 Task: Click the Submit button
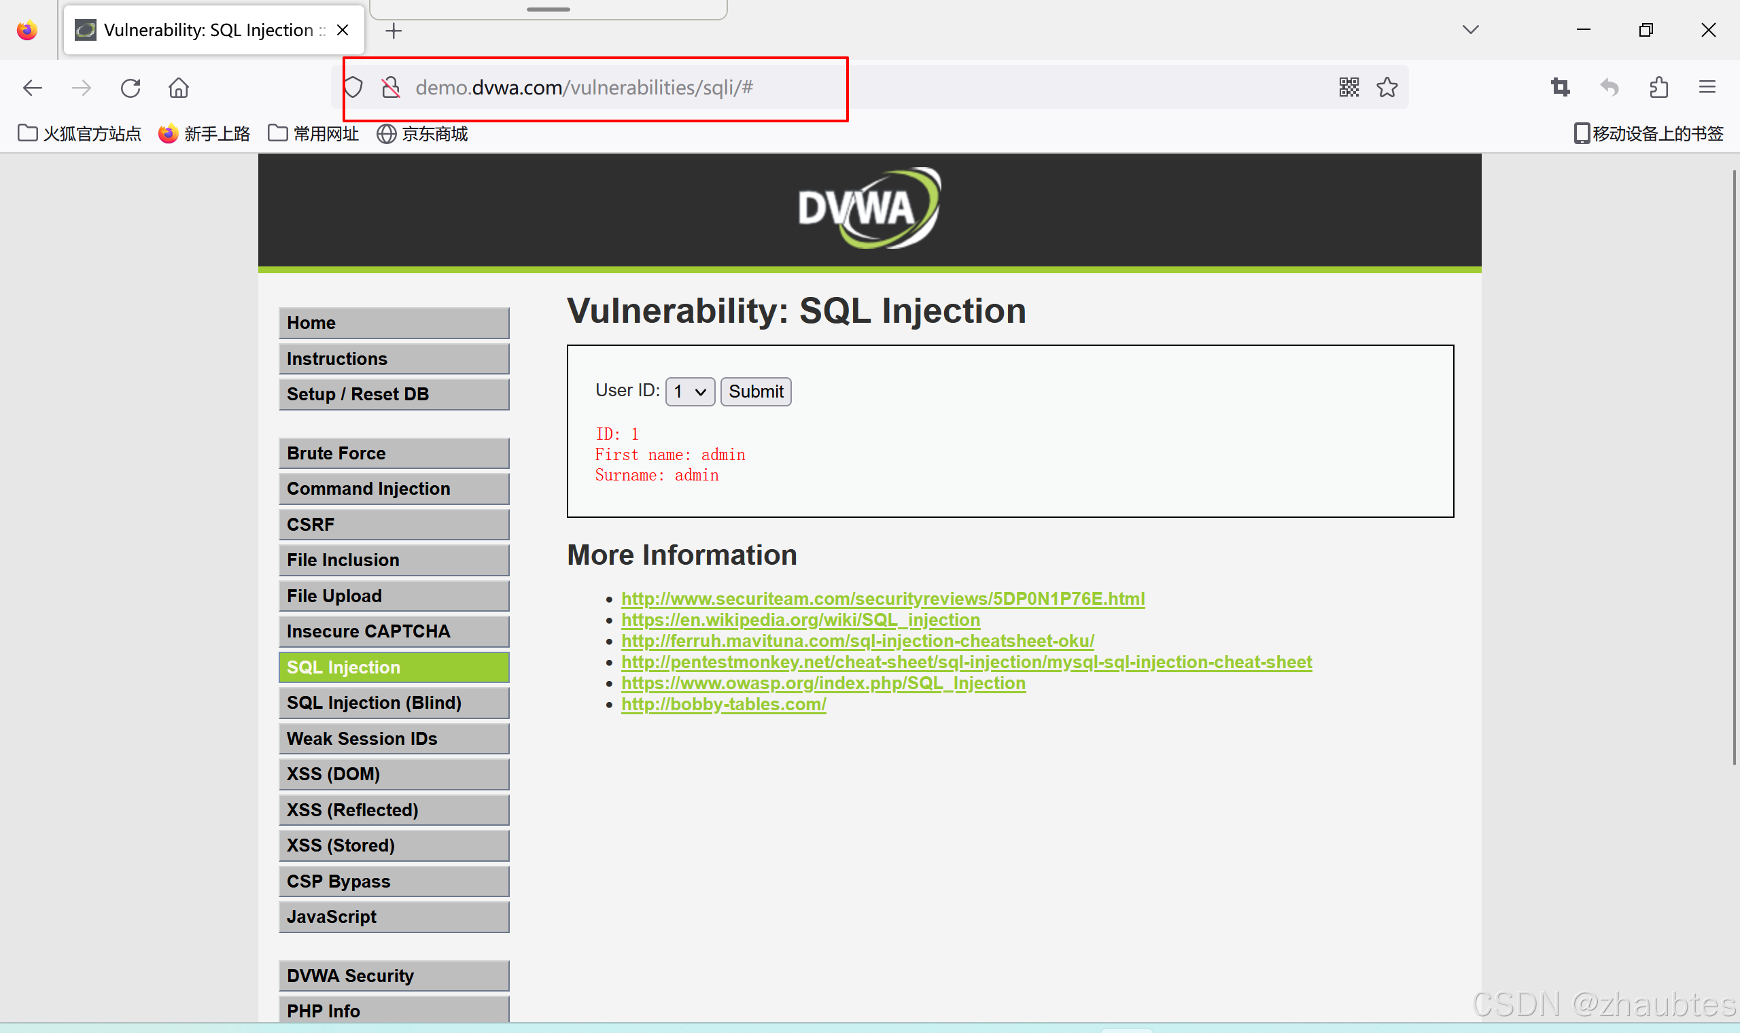756,391
